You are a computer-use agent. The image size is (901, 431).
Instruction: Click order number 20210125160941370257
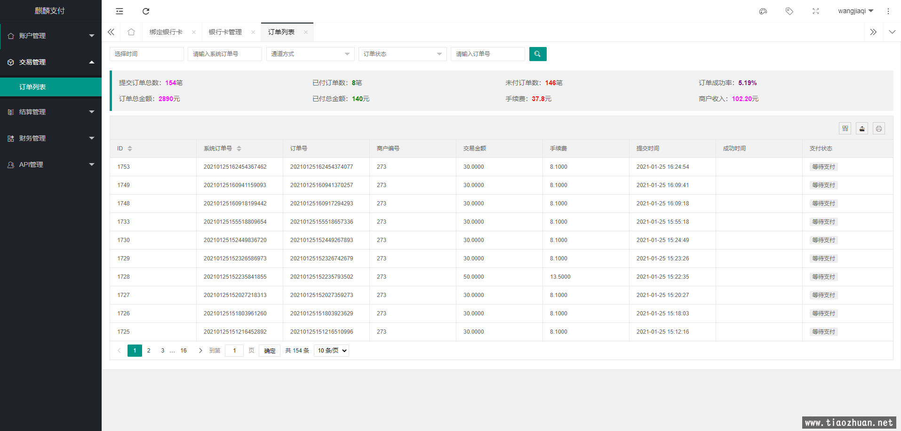(322, 185)
